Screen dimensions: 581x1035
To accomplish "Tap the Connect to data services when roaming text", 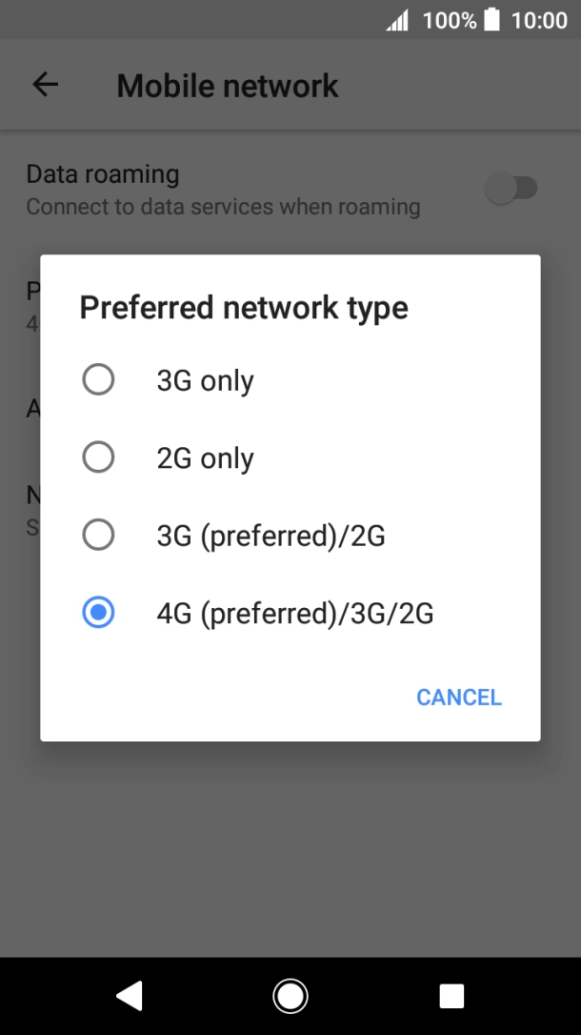I will [222, 206].
